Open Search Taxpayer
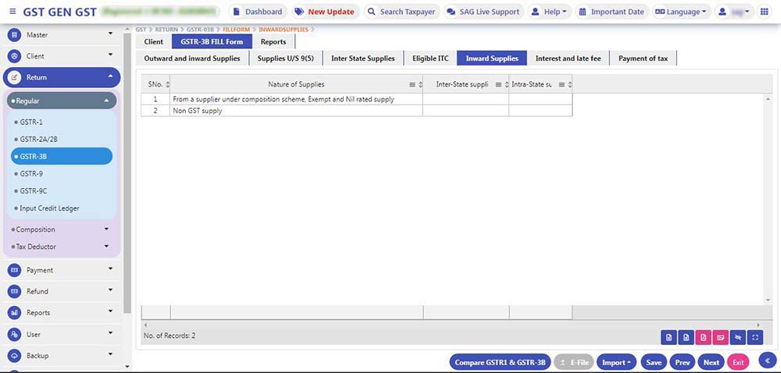Image resolution: width=781 pixels, height=373 pixels. (401, 12)
